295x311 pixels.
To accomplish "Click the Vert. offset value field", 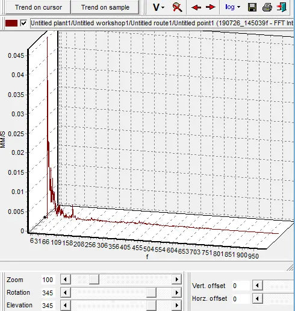I will [240, 286].
